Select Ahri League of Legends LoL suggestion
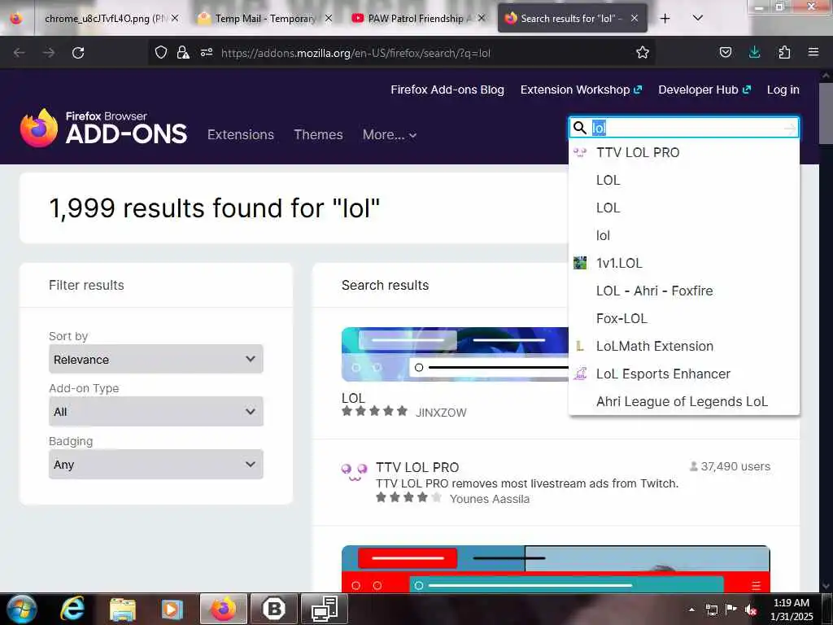833x625 pixels. coord(683,401)
